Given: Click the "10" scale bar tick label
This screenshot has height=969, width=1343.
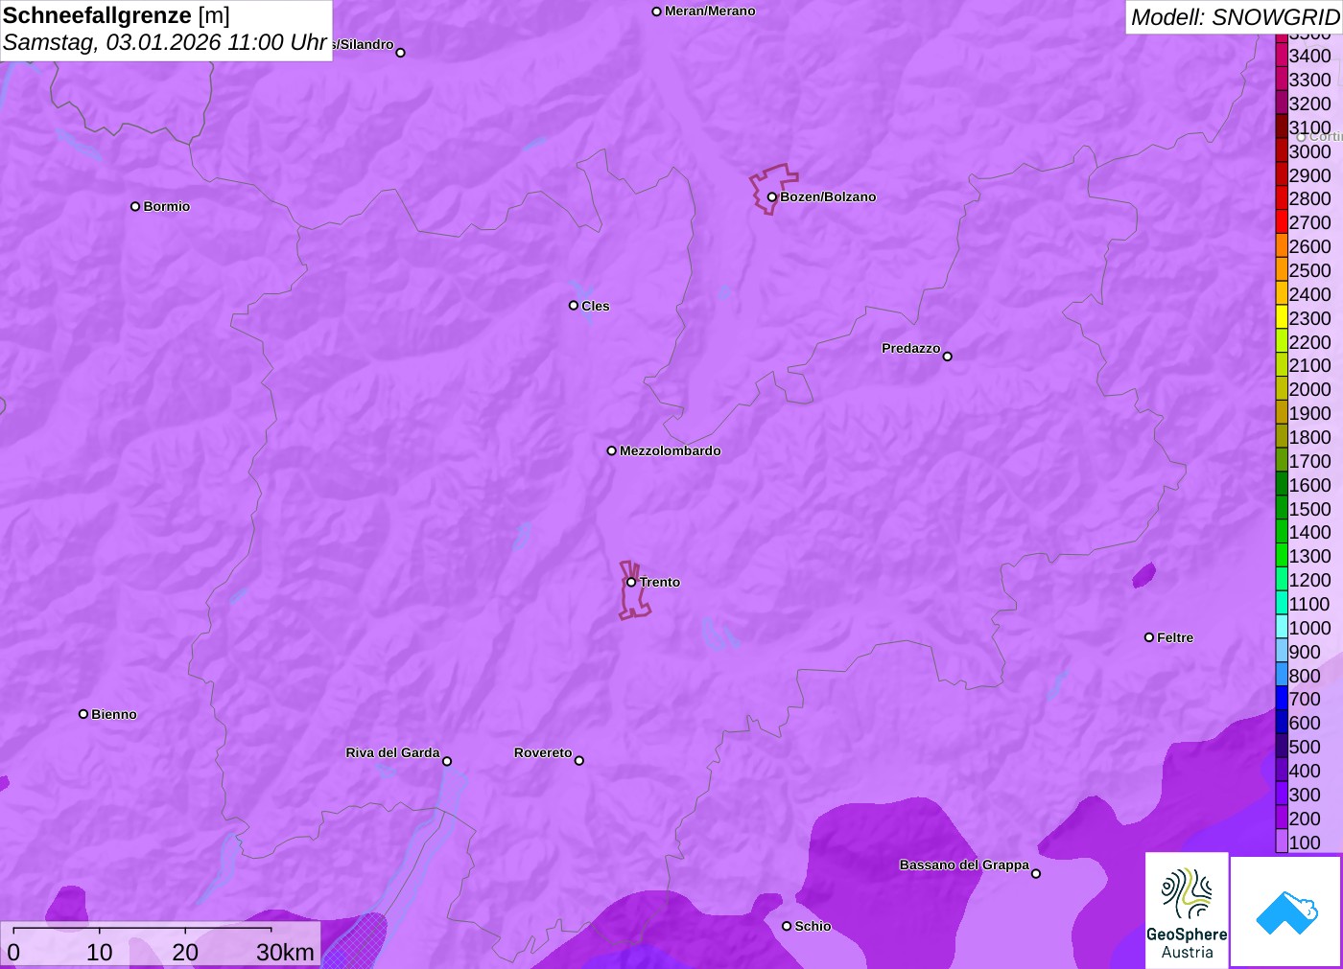Looking at the screenshot, I should (100, 952).
